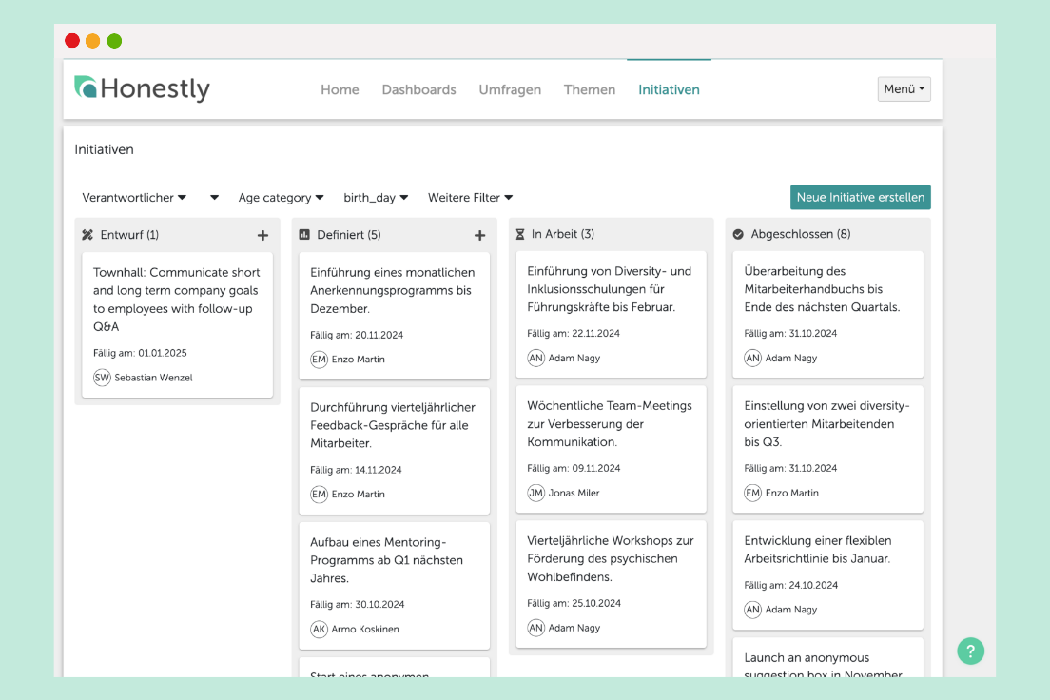Expand the Verantwortlicher filter dropdown
1050x700 pixels.
click(134, 198)
